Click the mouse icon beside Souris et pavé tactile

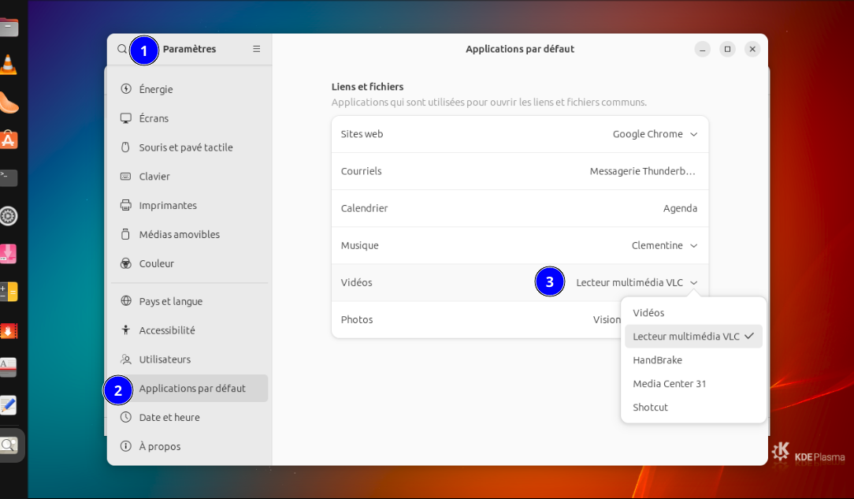click(x=126, y=147)
